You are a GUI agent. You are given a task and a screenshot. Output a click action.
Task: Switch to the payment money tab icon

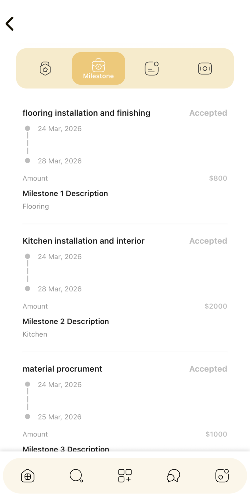pos(205,69)
